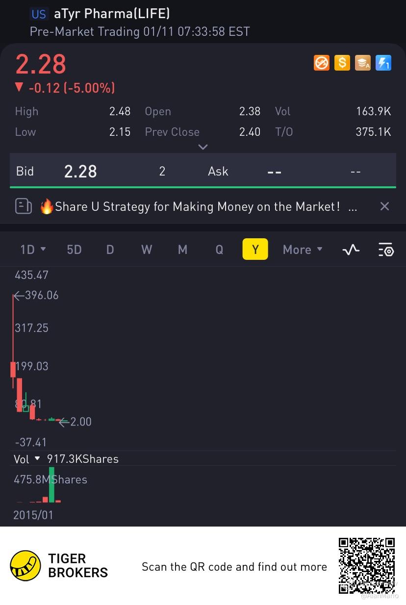Image resolution: width=406 pixels, height=605 pixels.
Task: Tap the QR code image
Action: tap(367, 565)
